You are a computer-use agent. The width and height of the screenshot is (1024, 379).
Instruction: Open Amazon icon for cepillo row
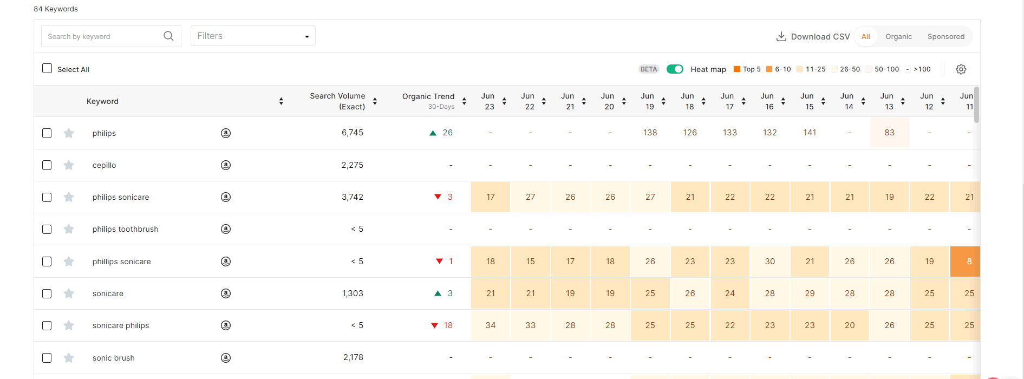coord(226,165)
